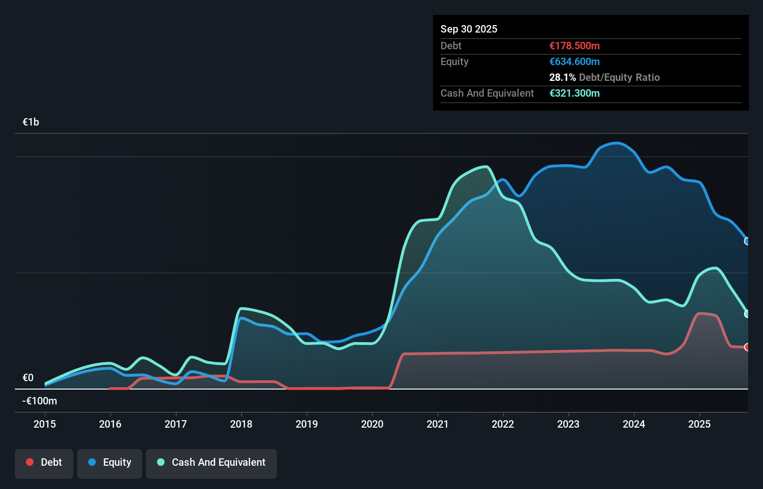763x489 pixels.
Task: Click the red Debt legend dot
Action: 30,462
